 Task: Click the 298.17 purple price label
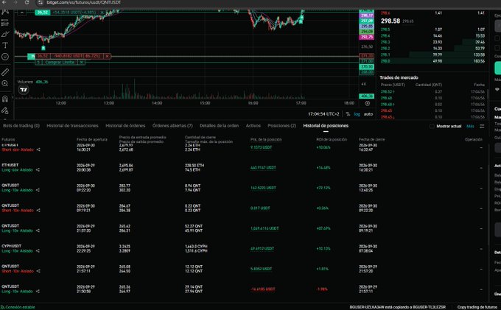pyautogui.click(x=366, y=15)
